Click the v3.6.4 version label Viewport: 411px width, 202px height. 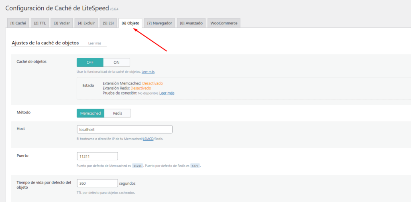point(114,10)
